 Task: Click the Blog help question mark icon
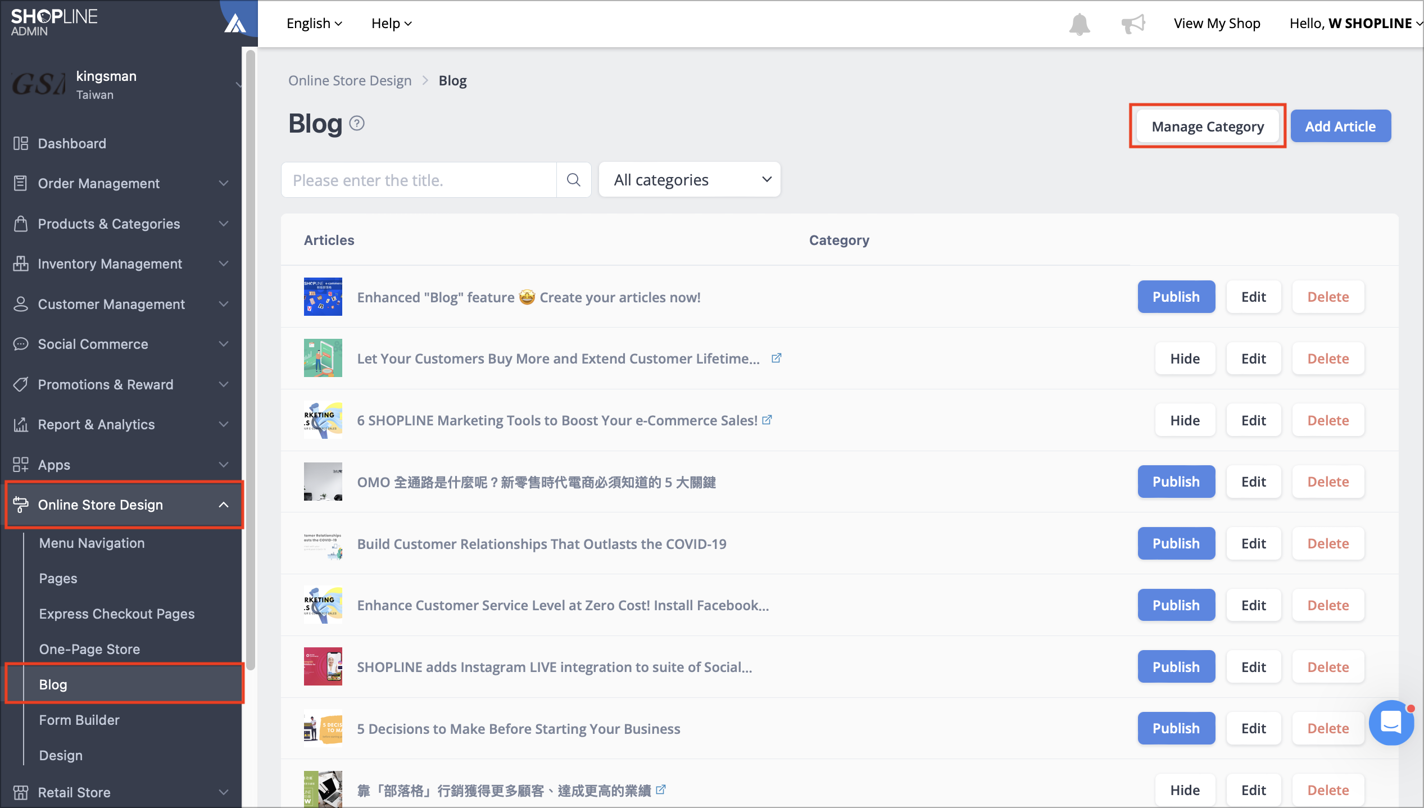[357, 123]
